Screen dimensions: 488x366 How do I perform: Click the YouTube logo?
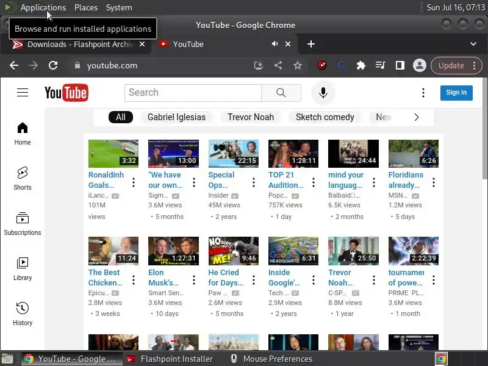[x=66, y=93]
